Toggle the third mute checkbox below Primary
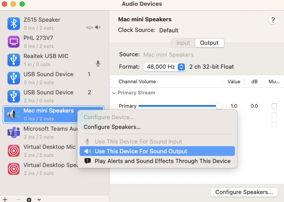The image size is (284, 202). [274, 124]
